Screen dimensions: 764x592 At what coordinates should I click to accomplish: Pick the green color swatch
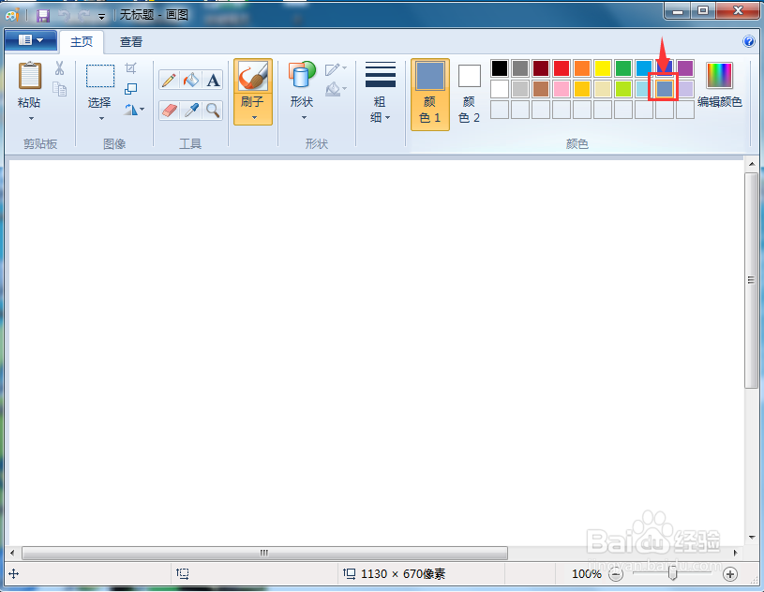click(x=623, y=68)
